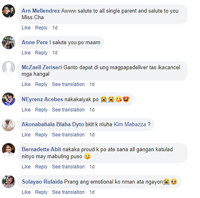The height and width of the screenshot is (198, 200).
Task: Click Akonabahala Blaha Dyto's avatar
Action: (9, 124)
